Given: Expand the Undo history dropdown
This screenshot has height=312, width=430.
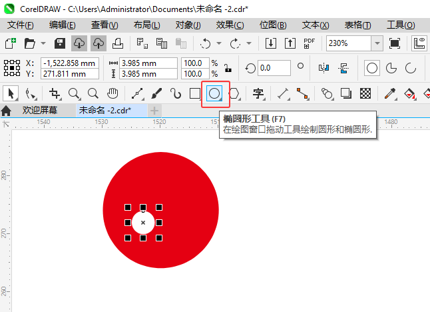Looking at the screenshot, I should pyautogui.click(x=219, y=43).
